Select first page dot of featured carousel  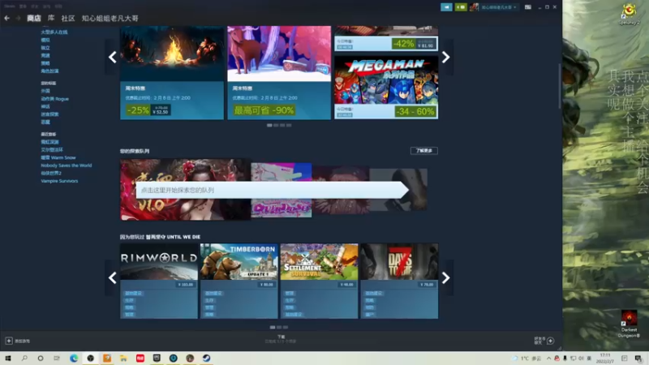pos(269,125)
